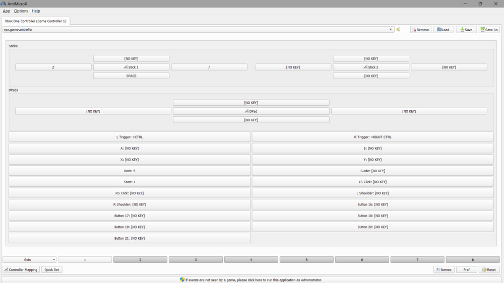Switch to set 3
Screen dimensions: 504x283
click(x=196, y=259)
